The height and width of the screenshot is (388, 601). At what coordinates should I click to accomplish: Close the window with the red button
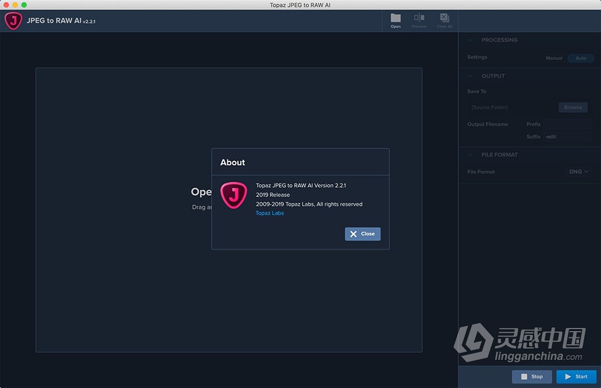pos(6,5)
